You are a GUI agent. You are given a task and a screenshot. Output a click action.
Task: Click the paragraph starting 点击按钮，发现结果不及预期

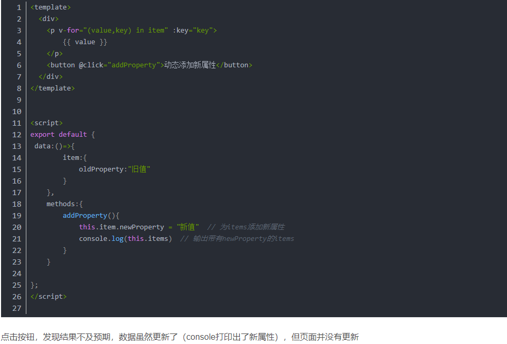pos(180,337)
